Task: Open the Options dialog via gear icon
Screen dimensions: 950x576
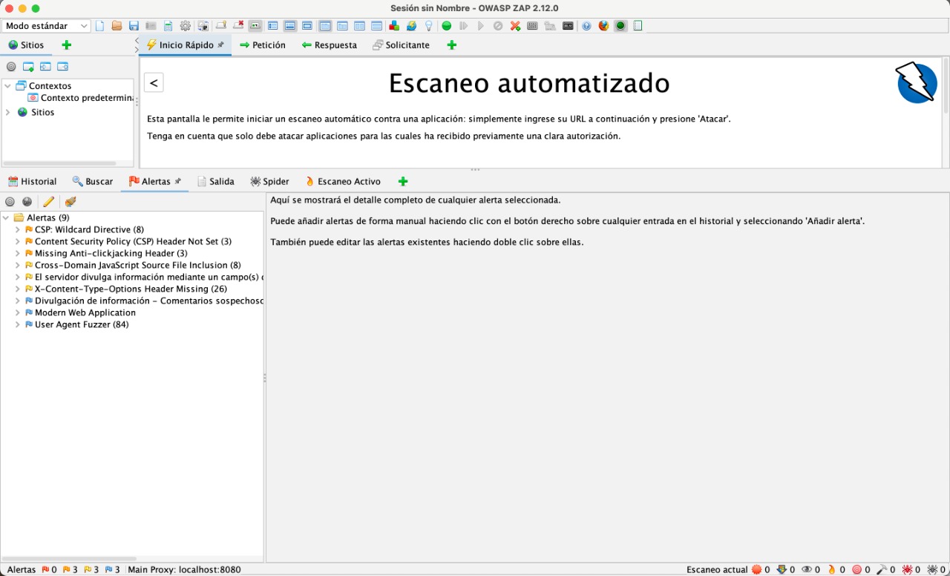Action: pyautogui.click(x=185, y=25)
